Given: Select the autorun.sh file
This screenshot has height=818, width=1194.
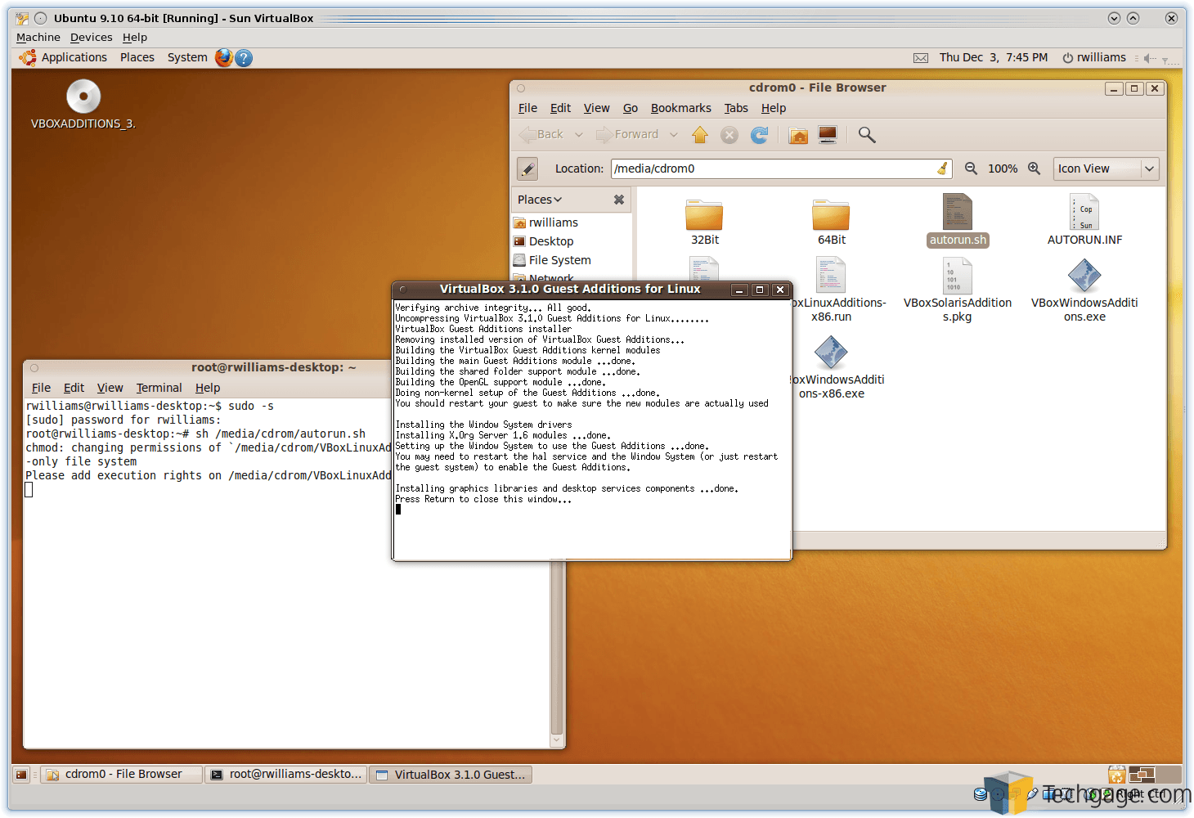Looking at the screenshot, I should [958, 221].
